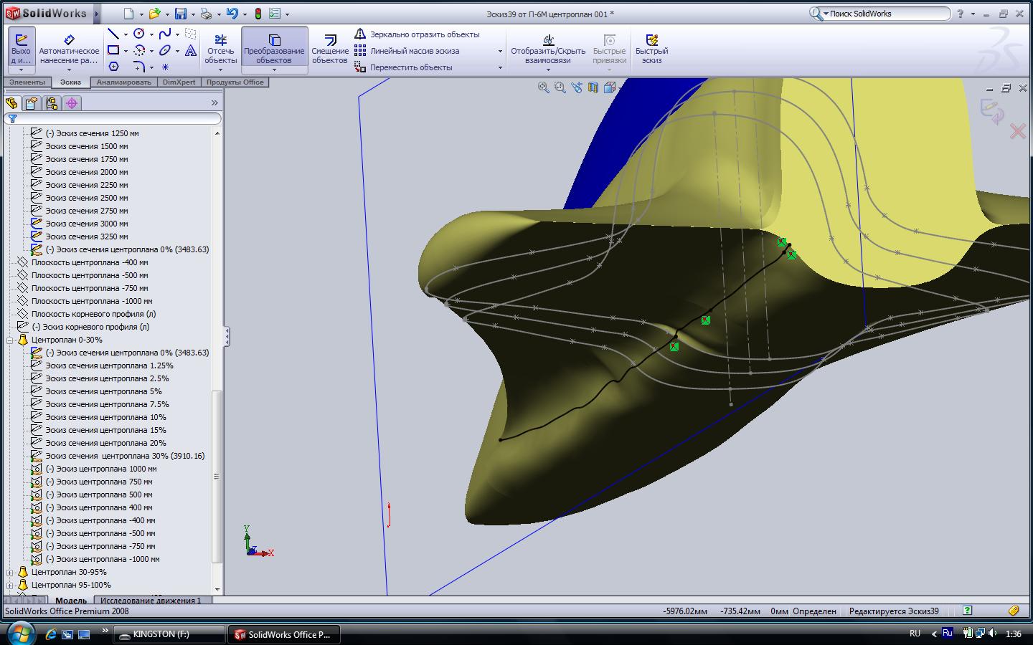Toggle Преобразование объектов tool
Image resolution: width=1033 pixels, height=645 pixels.
(x=274, y=49)
